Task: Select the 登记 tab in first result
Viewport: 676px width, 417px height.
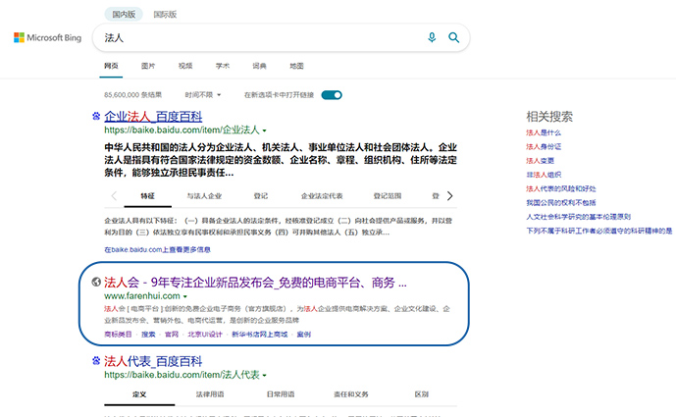Action: [x=261, y=196]
